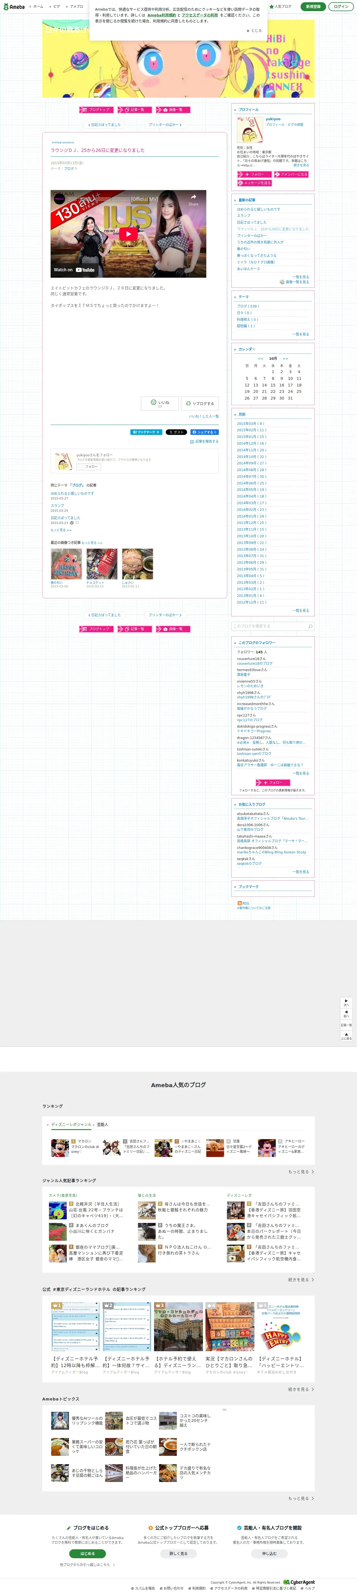Go to next calendar month with >>

(x=285, y=359)
